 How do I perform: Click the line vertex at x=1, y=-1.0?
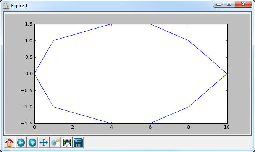(x=53, y=107)
